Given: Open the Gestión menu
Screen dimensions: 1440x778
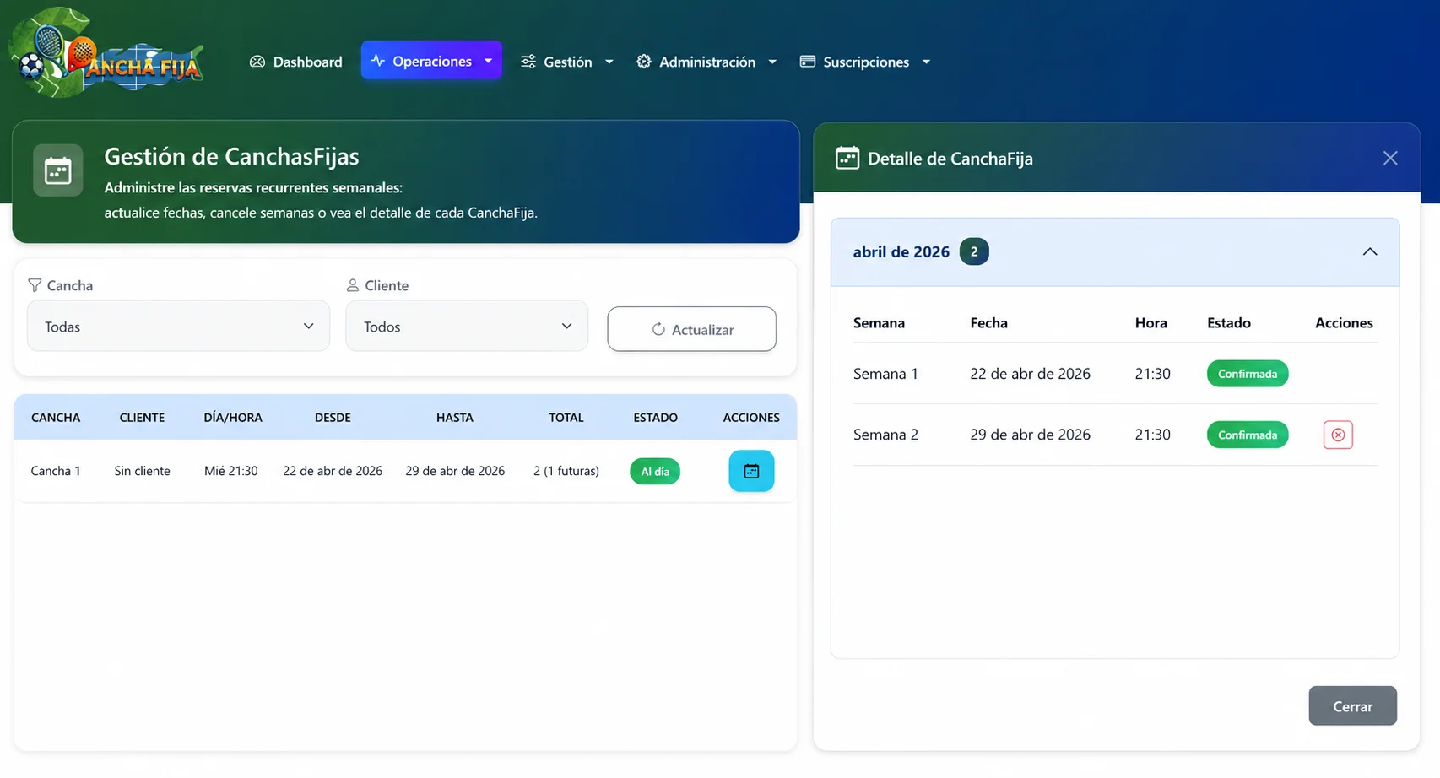Looking at the screenshot, I should click(567, 62).
